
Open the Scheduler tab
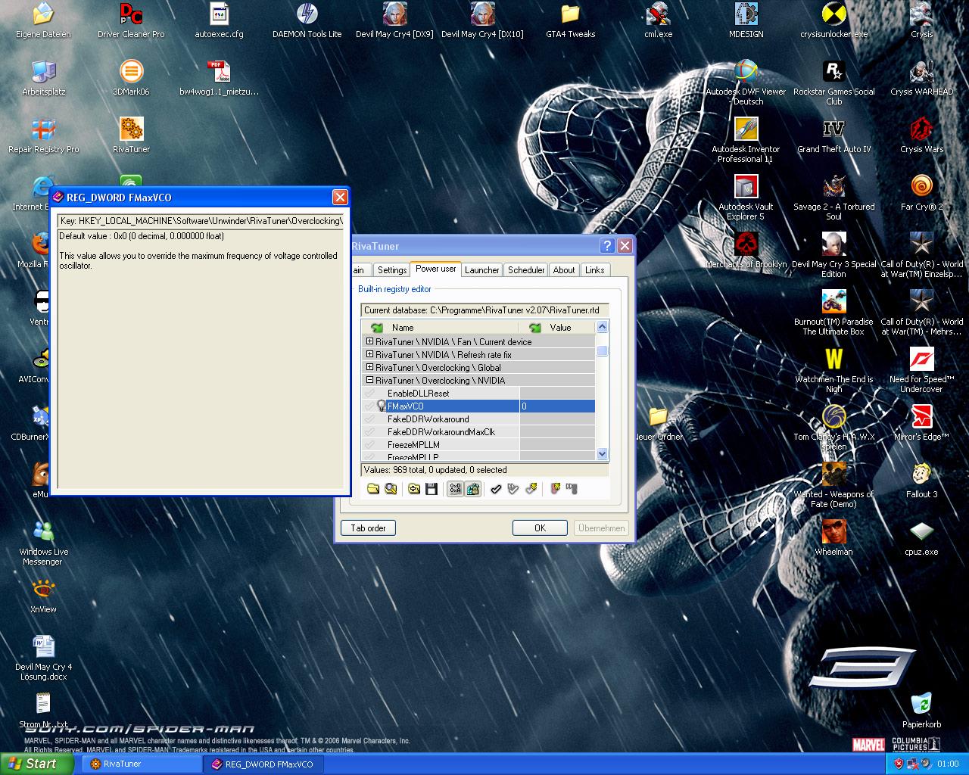[526, 270]
